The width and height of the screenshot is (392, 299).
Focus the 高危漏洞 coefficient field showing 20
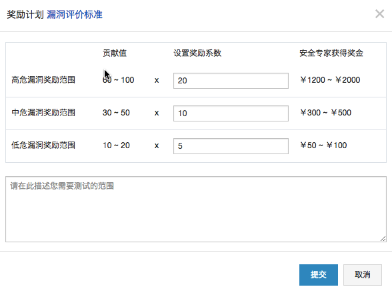[x=231, y=81]
